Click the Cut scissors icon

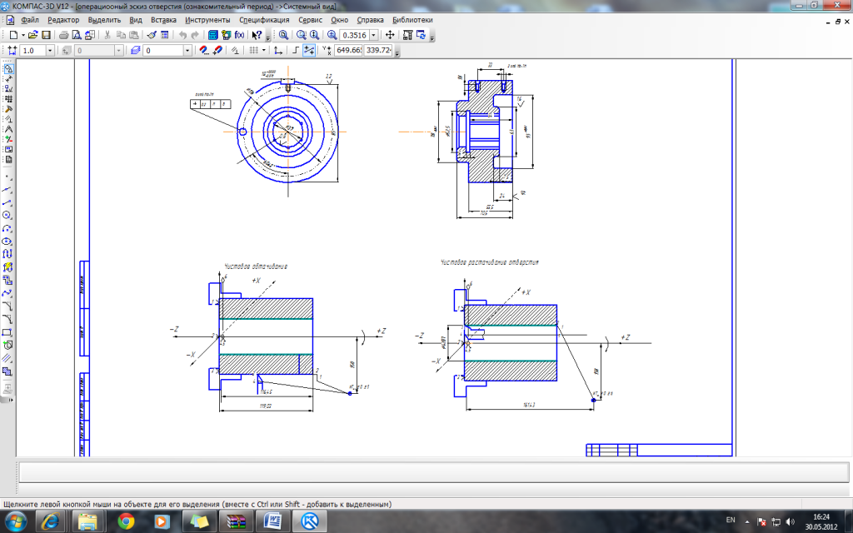(107, 35)
